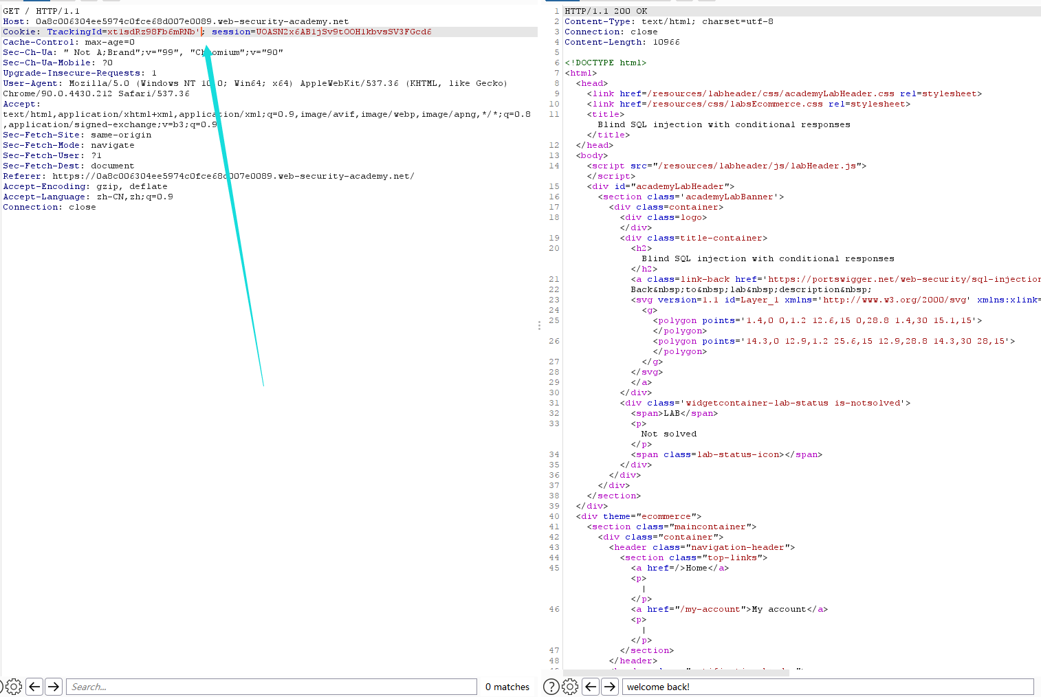
Task: Select 'Accept-Encoding: gzip, deflate' header
Action: 85,186
